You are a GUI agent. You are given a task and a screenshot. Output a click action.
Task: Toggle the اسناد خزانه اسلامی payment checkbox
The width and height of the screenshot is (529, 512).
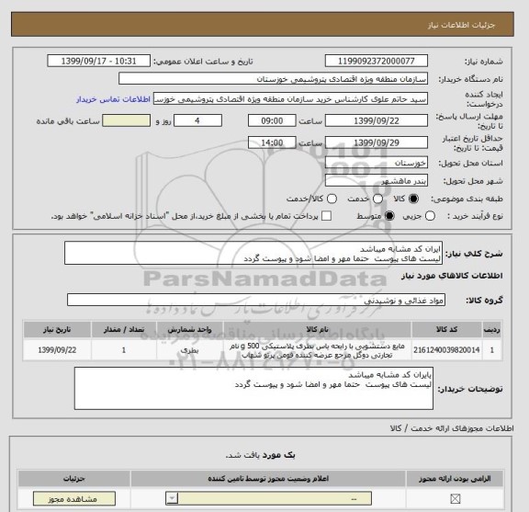(x=326, y=216)
